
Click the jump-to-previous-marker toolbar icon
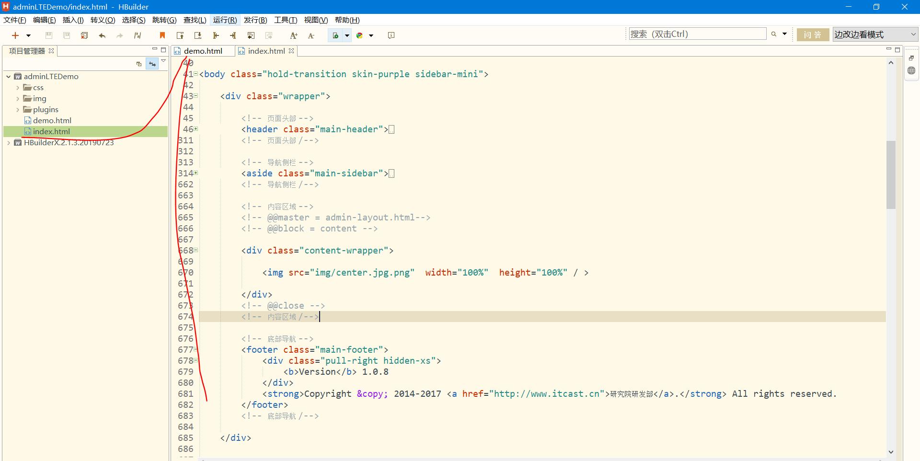[x=180, y=35]
